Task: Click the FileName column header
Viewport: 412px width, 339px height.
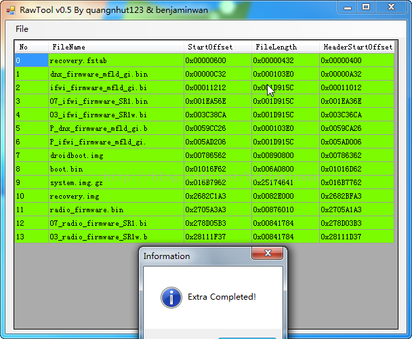Action: (68, 47)
